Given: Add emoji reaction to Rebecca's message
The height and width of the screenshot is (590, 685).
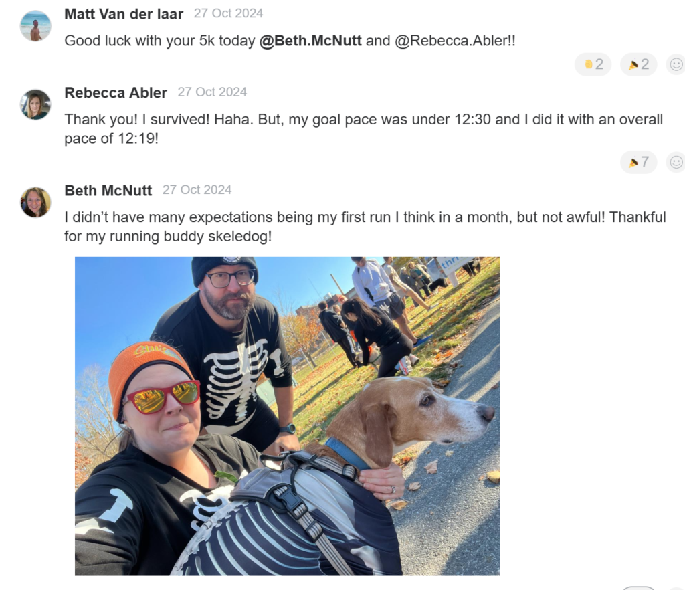Looking at the screenshot, I should (676, 163).
